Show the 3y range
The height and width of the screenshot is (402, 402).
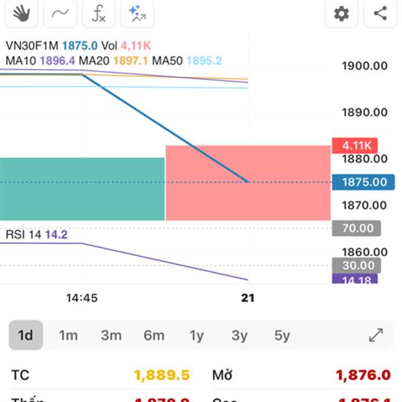(239, 335)
